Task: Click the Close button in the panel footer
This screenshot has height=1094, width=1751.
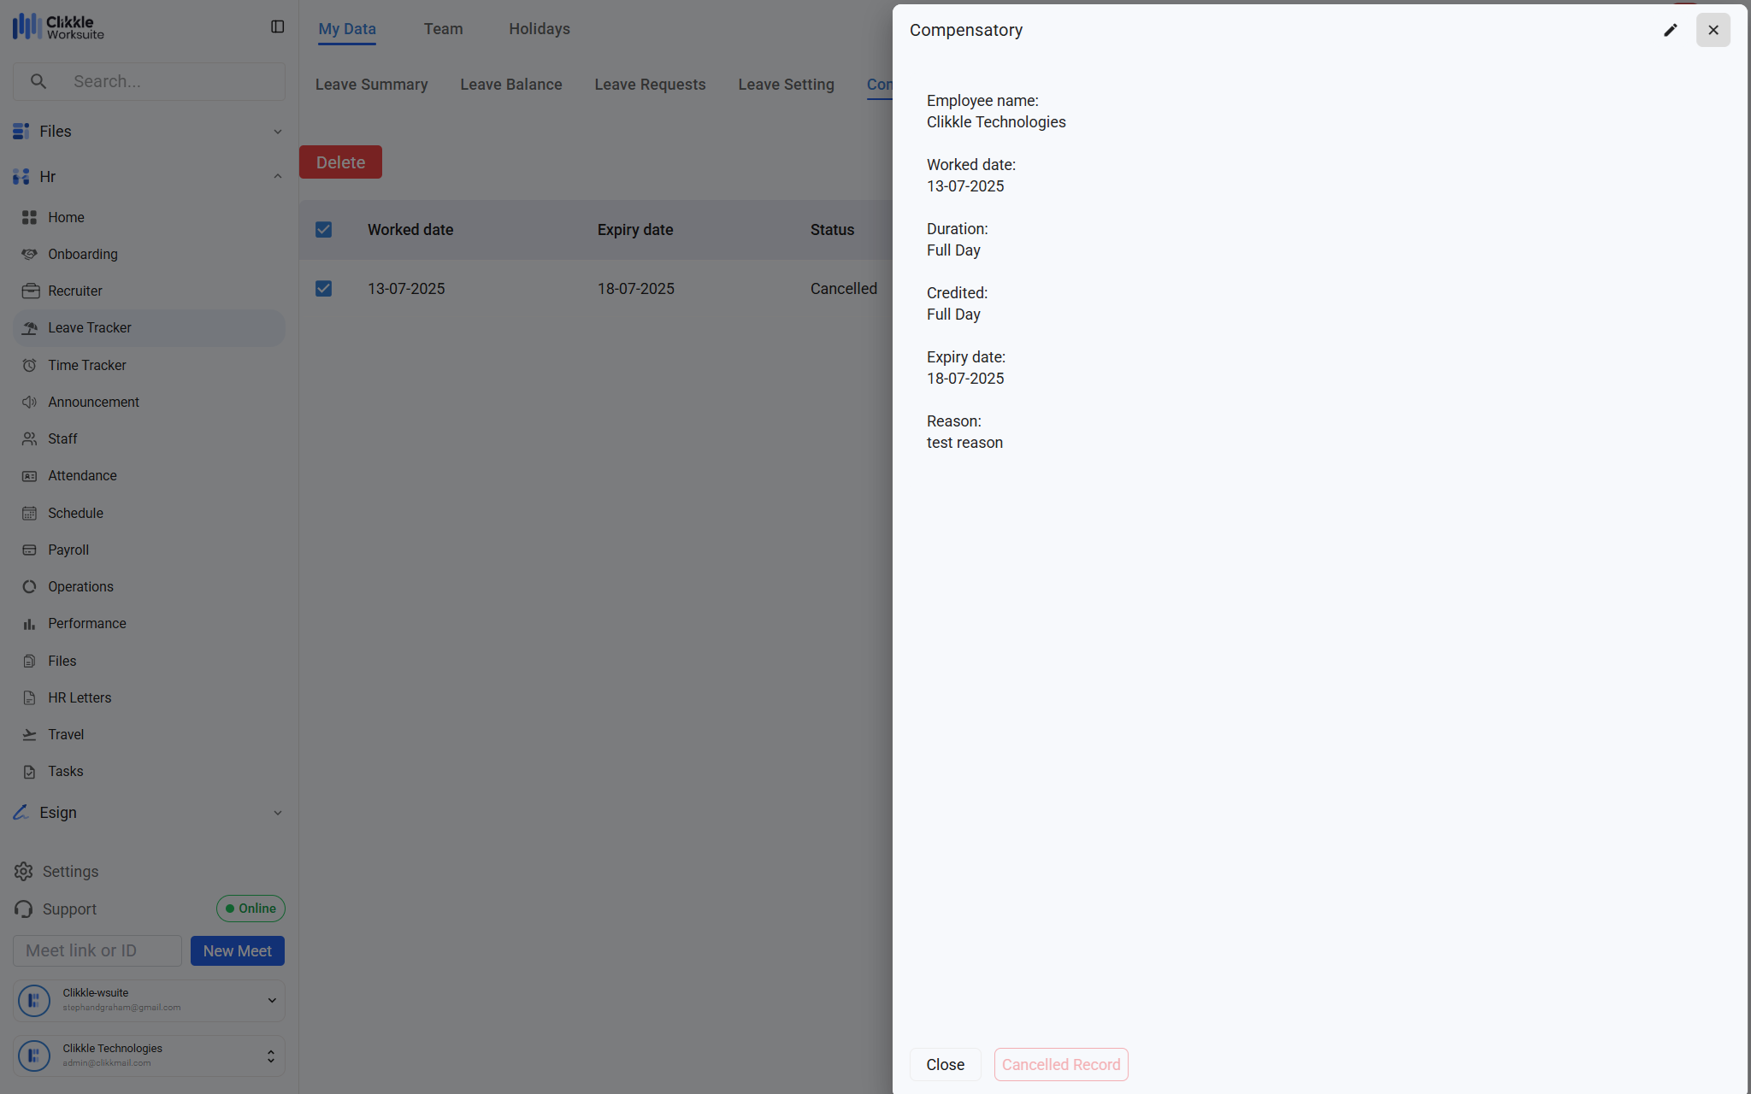Action: (x=945, y=1064)
